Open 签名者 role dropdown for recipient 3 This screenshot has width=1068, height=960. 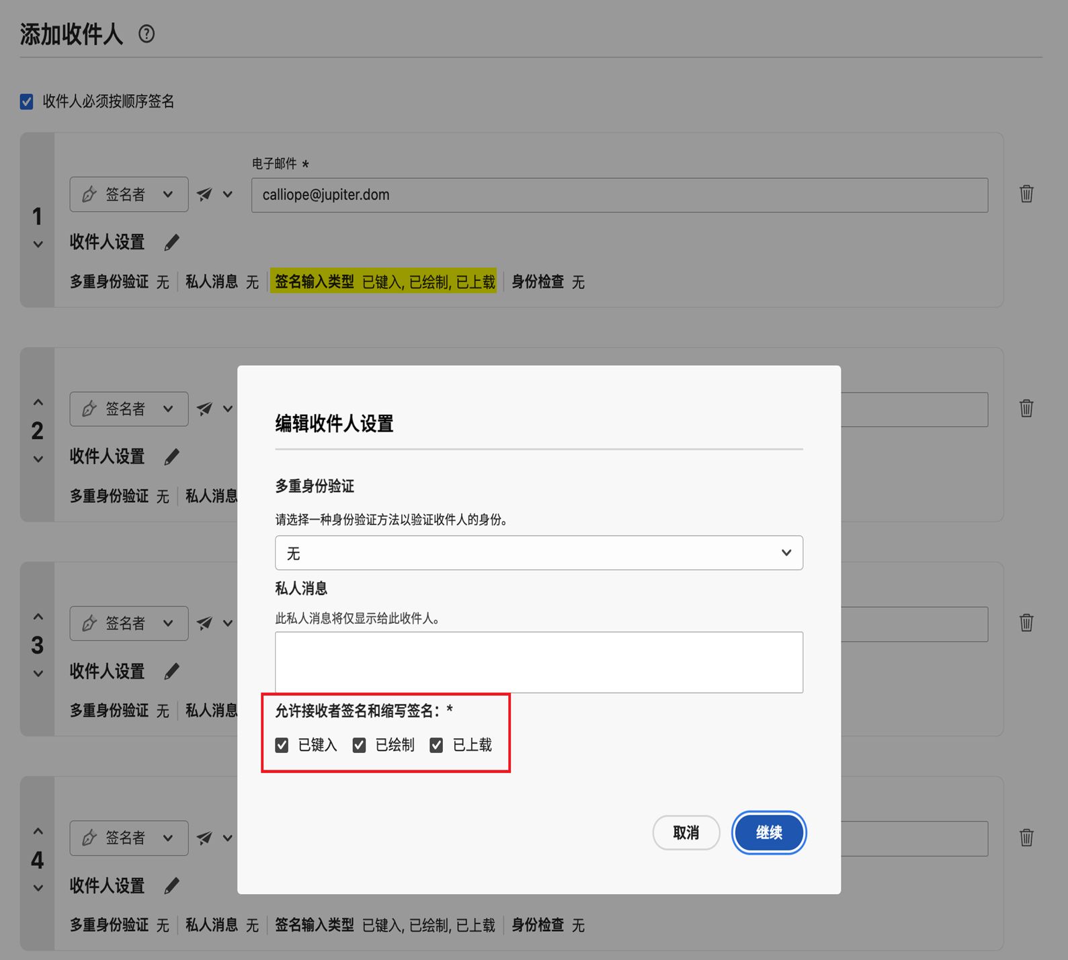tap(129, 623)
